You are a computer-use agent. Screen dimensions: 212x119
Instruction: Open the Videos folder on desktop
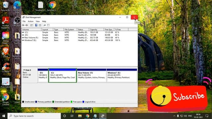point(17,98)
